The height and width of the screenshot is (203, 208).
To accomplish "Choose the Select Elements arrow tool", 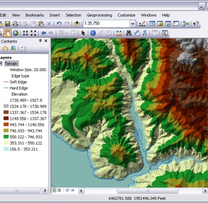I will pos(83,33).
